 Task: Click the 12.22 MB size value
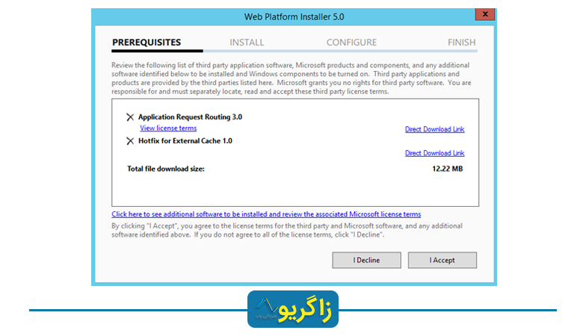pyautogui.click(x=447, y=169)
